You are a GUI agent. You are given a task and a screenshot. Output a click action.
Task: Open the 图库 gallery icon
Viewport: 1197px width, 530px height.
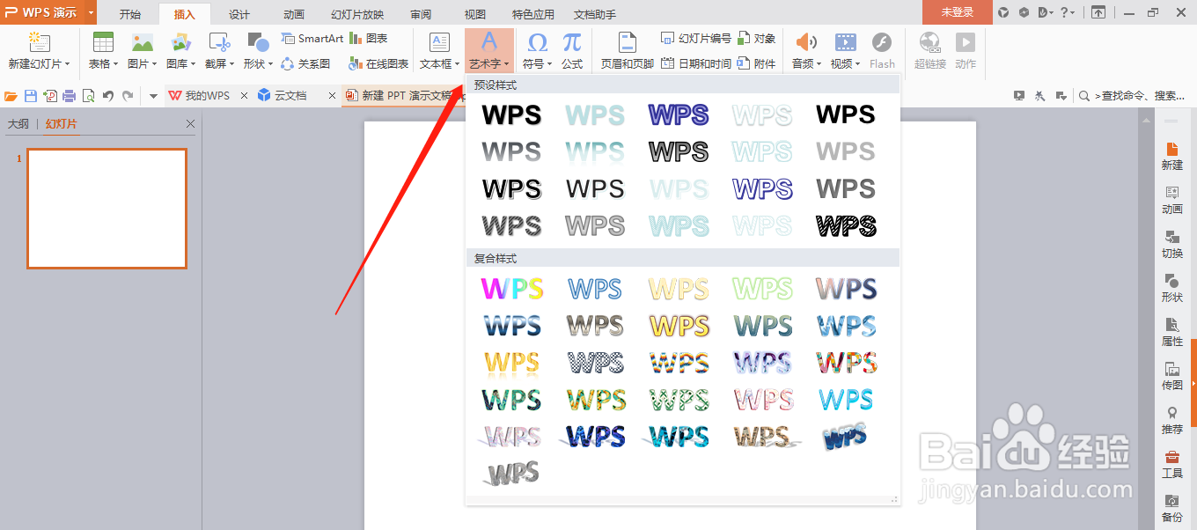[x=181, y=43]
